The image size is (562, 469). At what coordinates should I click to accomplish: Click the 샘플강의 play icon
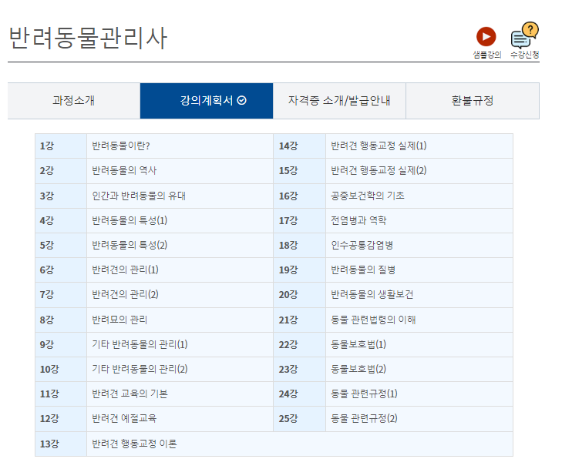tap(486, 36)
